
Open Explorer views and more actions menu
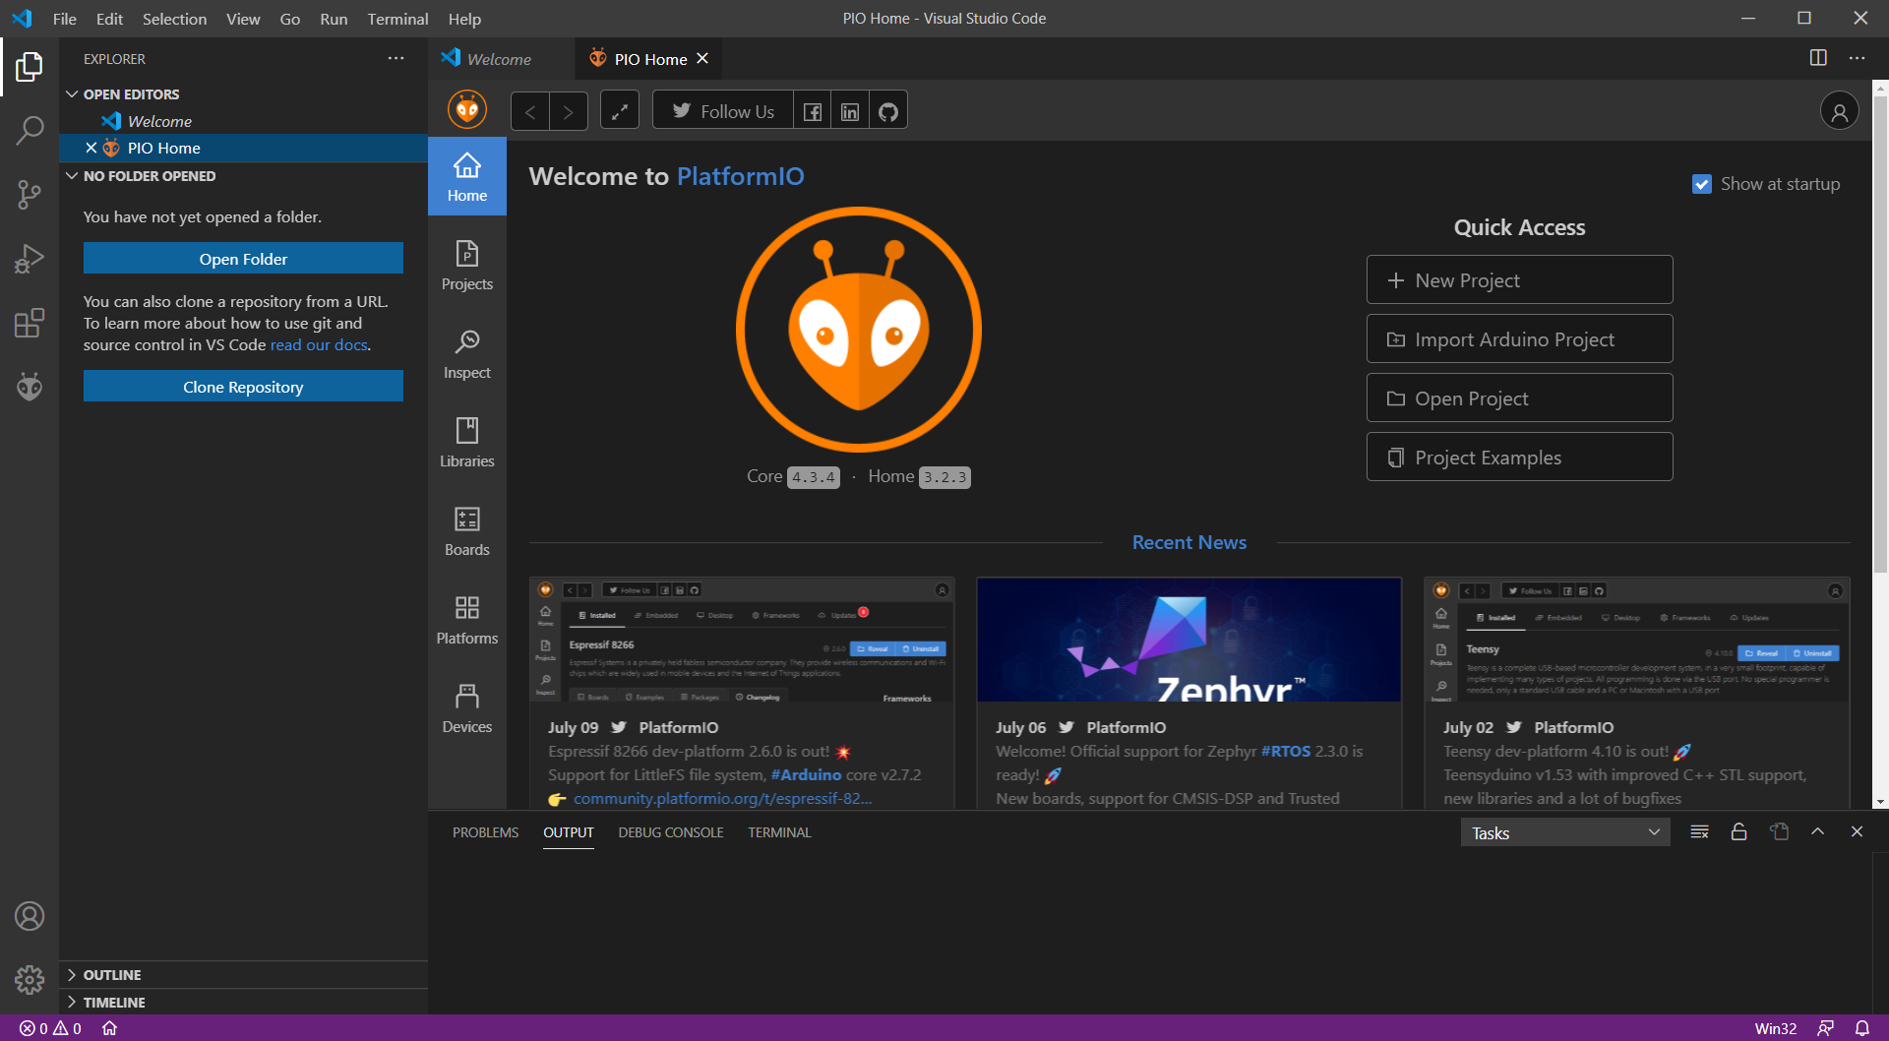396,58
